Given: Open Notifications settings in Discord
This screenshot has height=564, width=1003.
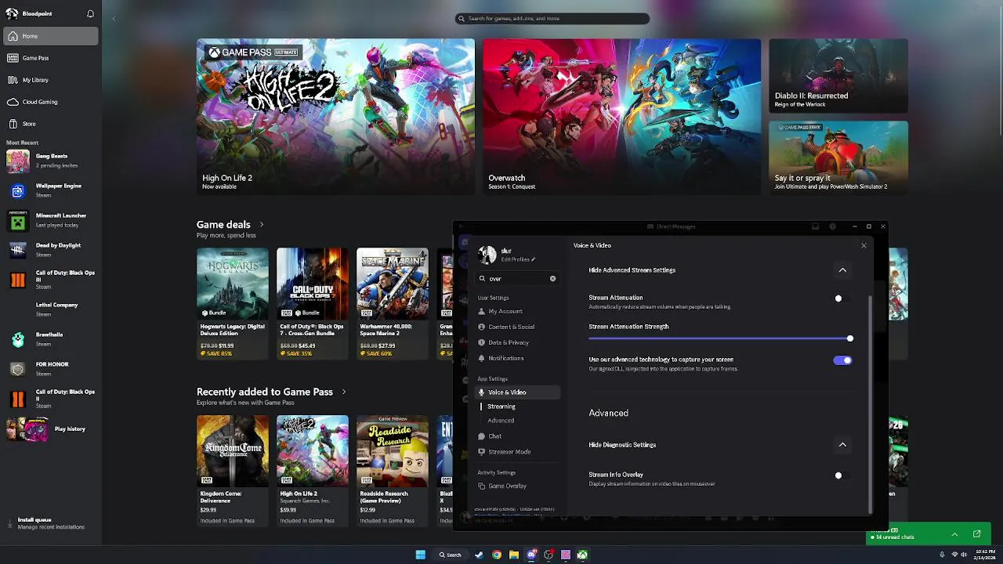Looking at the screenshot, I should [x=518, y=358].
